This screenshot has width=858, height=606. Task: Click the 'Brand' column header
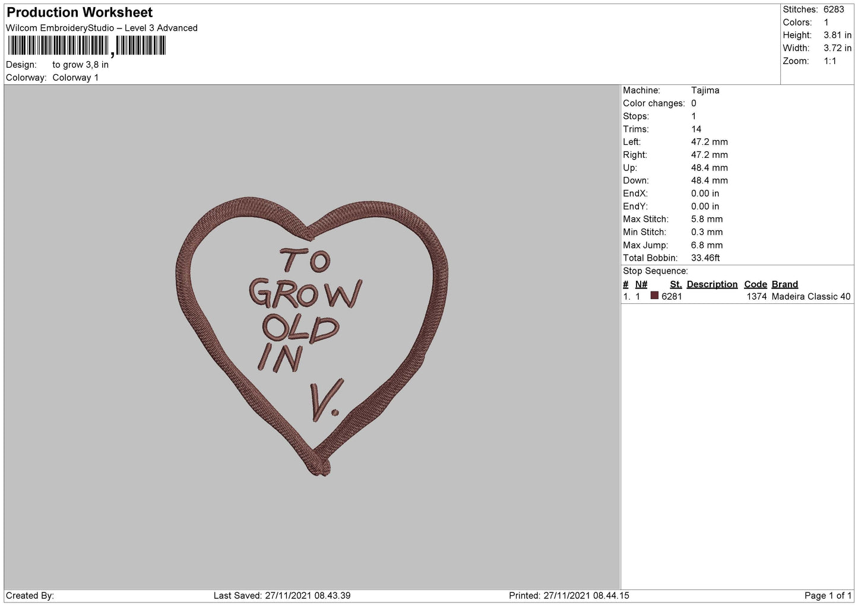pyautogui.click(x=785, y=284)
